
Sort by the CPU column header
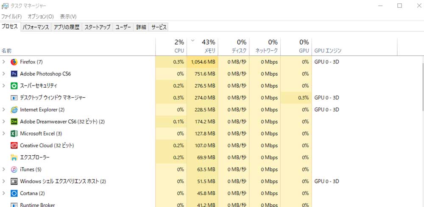[x=171, y=47]
